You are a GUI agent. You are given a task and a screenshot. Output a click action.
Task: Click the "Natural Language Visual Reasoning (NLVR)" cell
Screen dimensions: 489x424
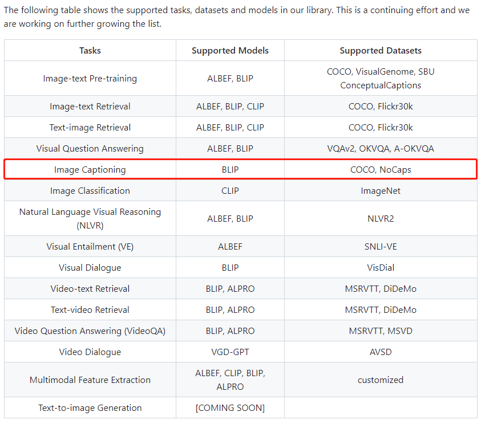click(90, 218)
